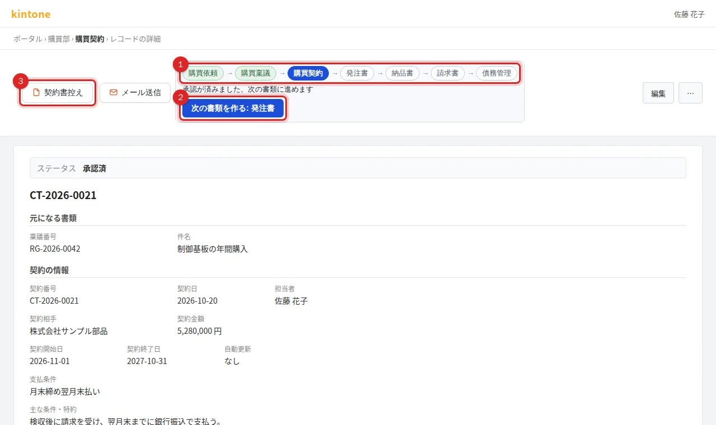Screen dimensions: 716x425
Task: Create next document: 発注書
Action: click(x=233, y=108)
